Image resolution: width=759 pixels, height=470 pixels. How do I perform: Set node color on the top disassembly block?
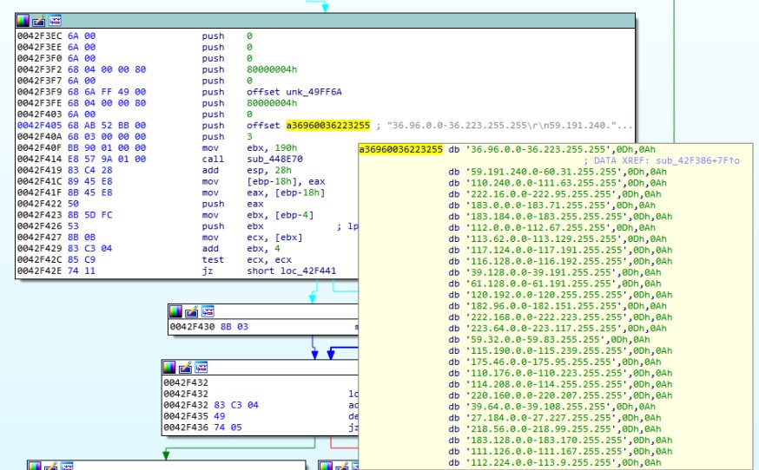[x=23, y=20]
